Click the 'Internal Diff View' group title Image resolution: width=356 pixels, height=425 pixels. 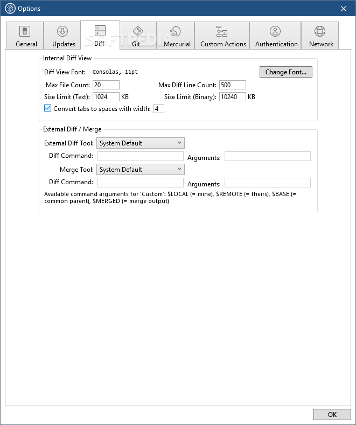pyautogui.click(x=67, y=58)
